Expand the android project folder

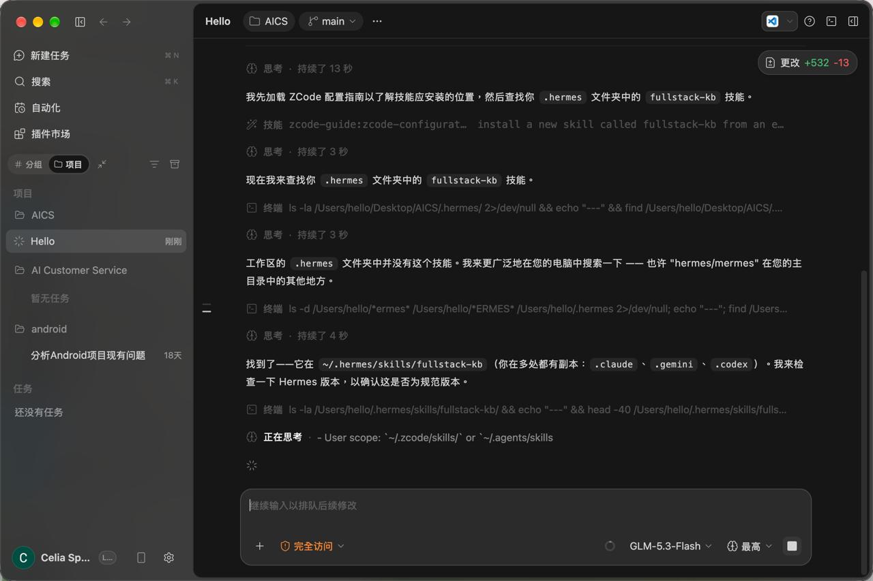(x=96, y=329)
